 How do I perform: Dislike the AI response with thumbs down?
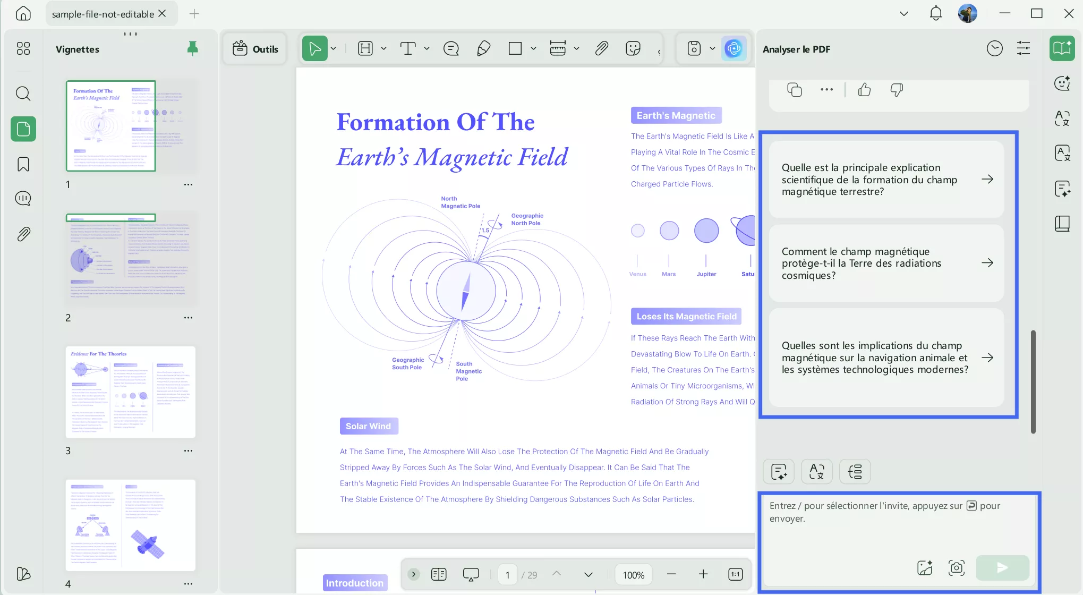click(897, 90)
